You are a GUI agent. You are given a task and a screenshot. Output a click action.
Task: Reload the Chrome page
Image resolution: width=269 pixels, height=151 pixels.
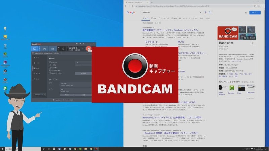coord(132,6)
